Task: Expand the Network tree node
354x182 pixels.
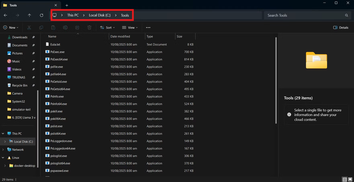Action: point(3,150)
